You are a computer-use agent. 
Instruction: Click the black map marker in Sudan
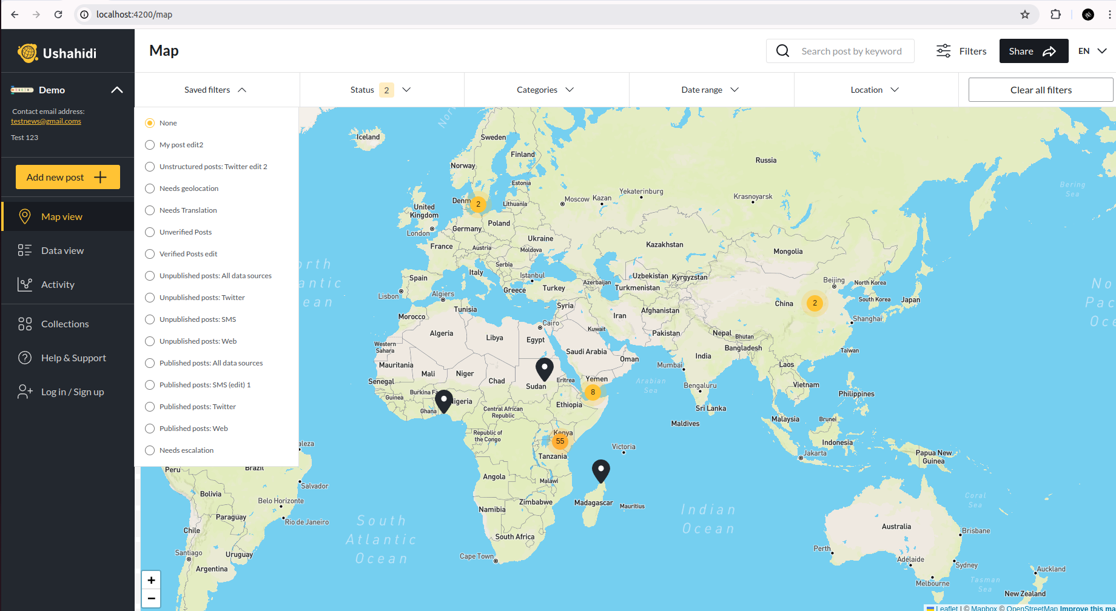click(545, 369)
